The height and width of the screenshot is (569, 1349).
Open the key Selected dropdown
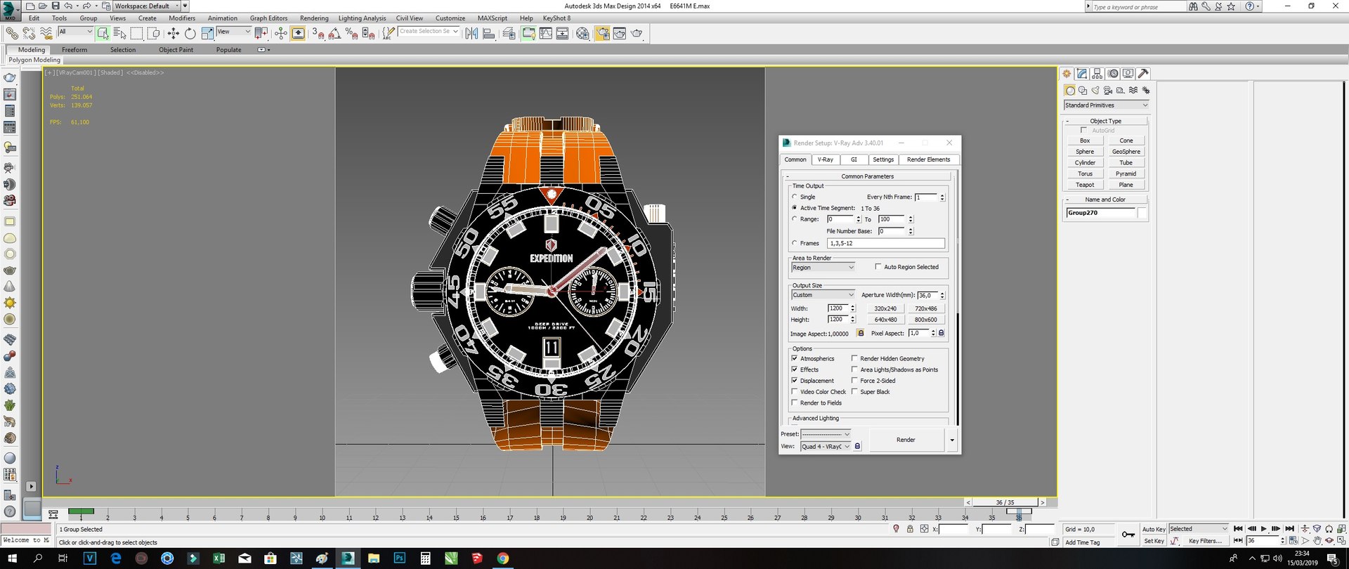click(x=1199, y=529)
